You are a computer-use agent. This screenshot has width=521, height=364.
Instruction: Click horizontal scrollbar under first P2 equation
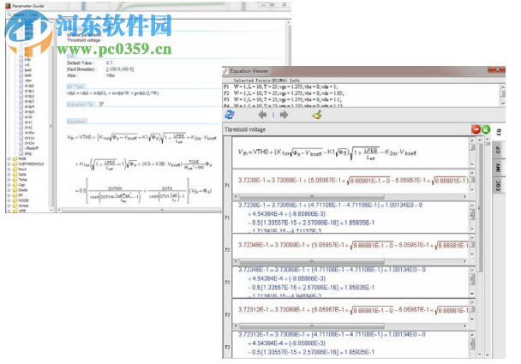(x=350, y=261)
